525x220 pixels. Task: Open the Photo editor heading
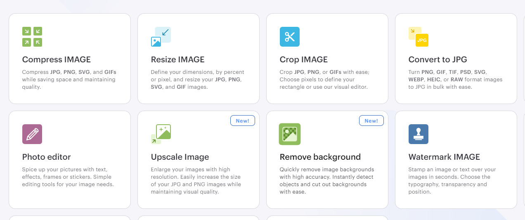pos(47,157)
